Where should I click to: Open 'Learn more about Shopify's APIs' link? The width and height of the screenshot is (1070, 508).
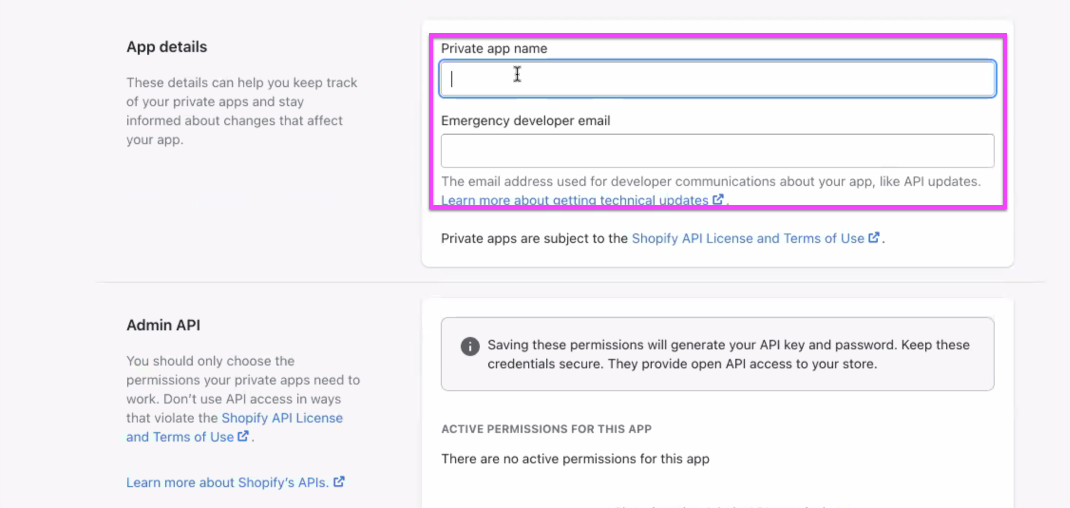point(227,482)
